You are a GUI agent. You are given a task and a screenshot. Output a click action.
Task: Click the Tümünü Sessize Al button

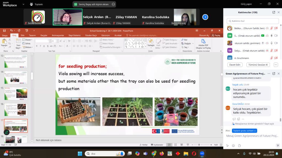pyautogui.click(x=258, y=65)
